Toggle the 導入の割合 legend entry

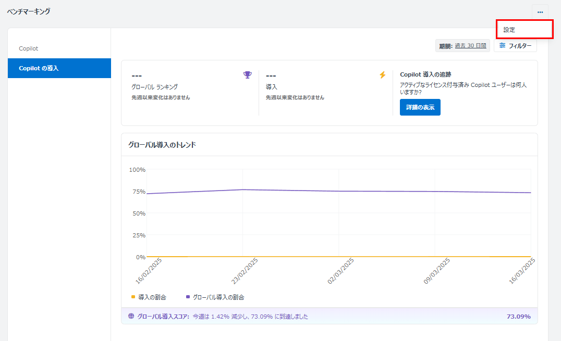pyautogui.click(x=149, y=297)
